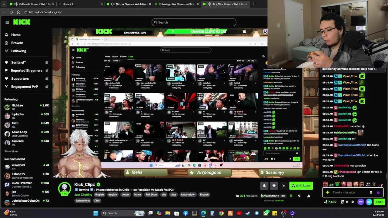Screen dimensions: 388x218
Task: Open EsfandTV in the Recommended list
Action: click(27, 176)
